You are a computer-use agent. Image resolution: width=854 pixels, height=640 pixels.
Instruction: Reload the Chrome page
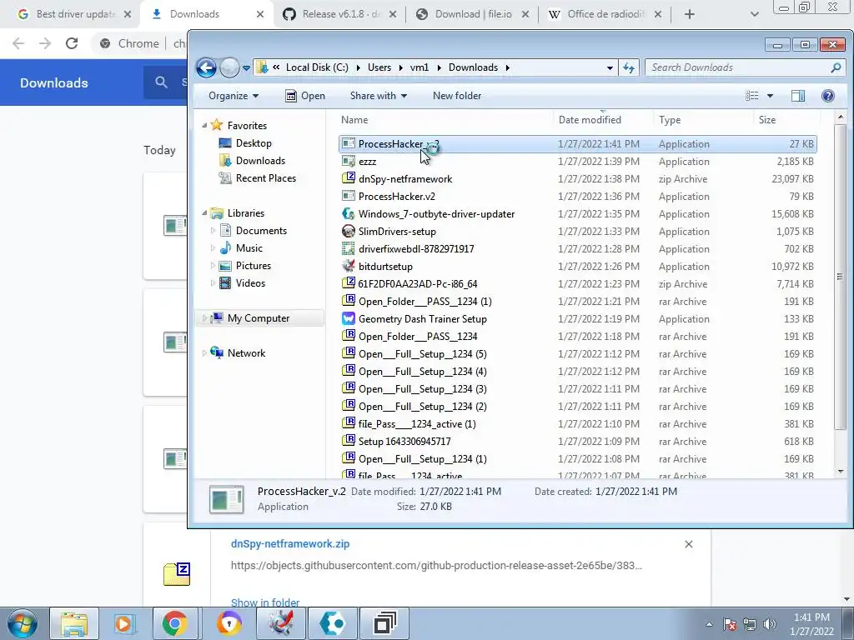pyautogui.click(x=72, y=43)
